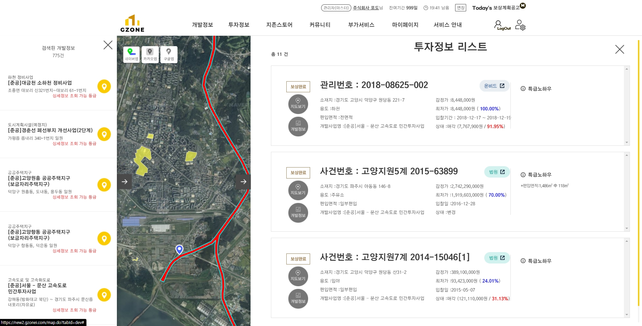Open the 마이페이지 menu
This screenshot has width=642, height=326.
(405, 25)
